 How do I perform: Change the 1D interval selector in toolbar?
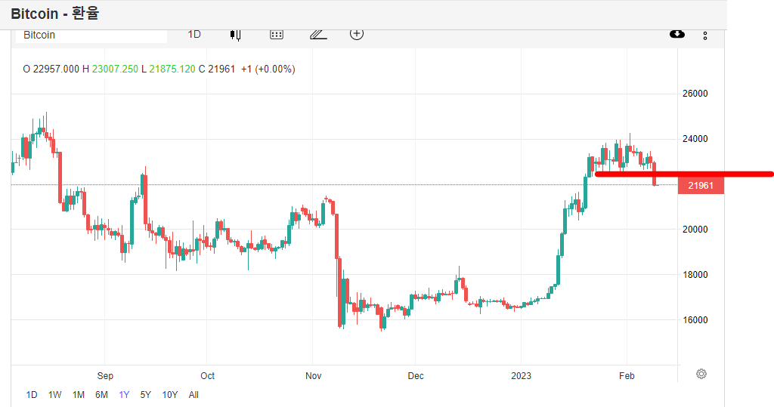[194, 35]
